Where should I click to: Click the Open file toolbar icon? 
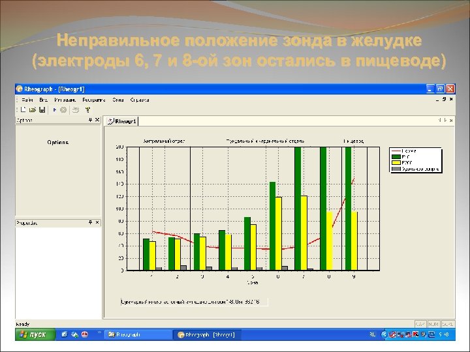33,110
